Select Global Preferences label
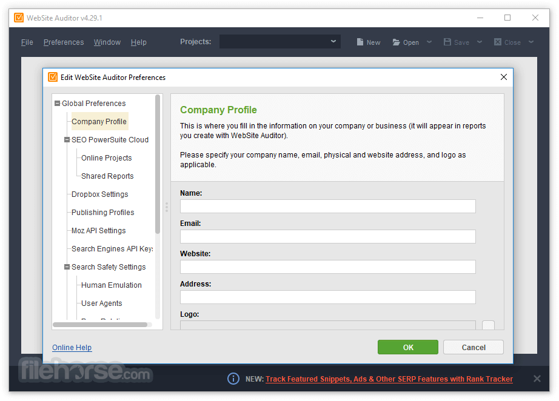This screenshot has width=559, height=401. pos(94,103)
